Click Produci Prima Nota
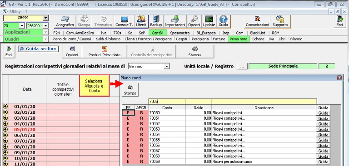 click(x=105, y=52)
